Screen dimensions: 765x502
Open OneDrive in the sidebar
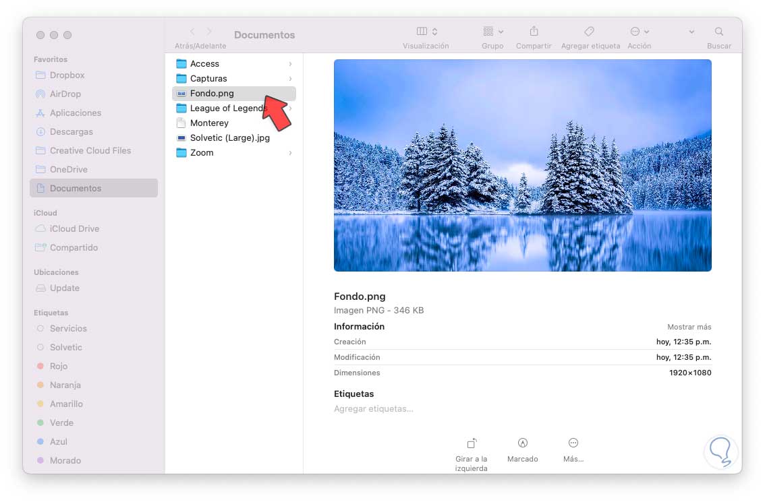pos(94,170)
